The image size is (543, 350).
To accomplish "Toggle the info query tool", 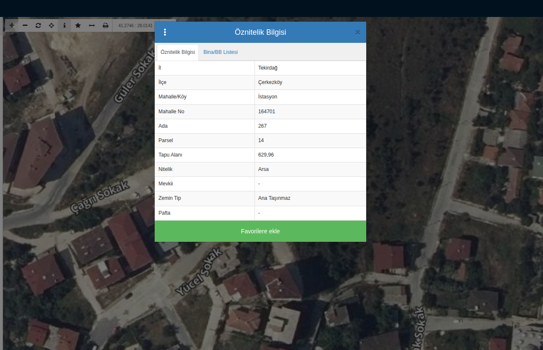I will pos(65,25).
